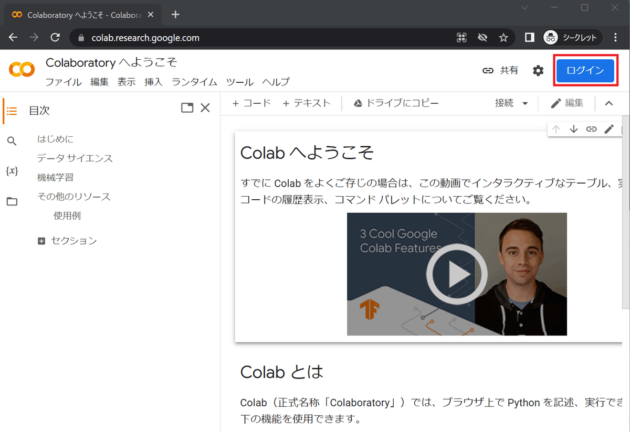The image size is (630, 432).
Task: Add a section with ＋セクション
Action: [67, 241]
